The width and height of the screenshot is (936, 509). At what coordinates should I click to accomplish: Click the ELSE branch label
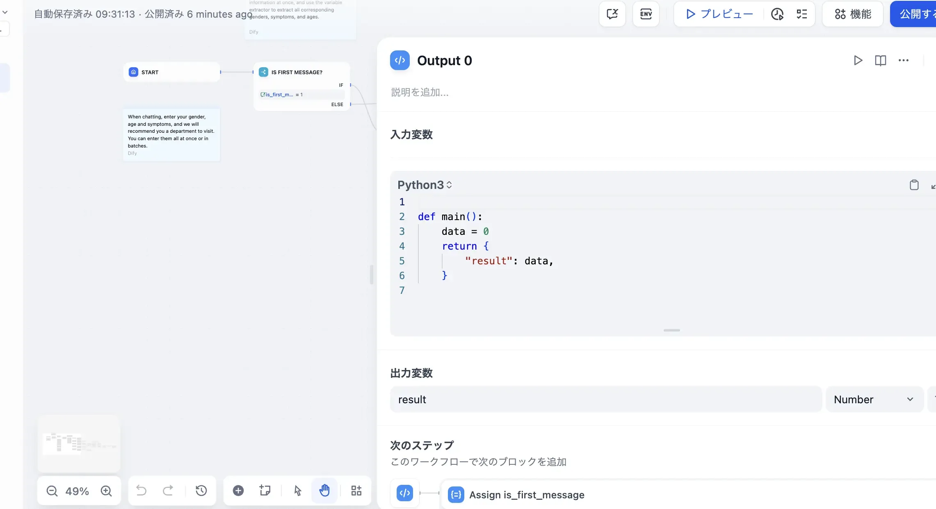click(337, 105)
